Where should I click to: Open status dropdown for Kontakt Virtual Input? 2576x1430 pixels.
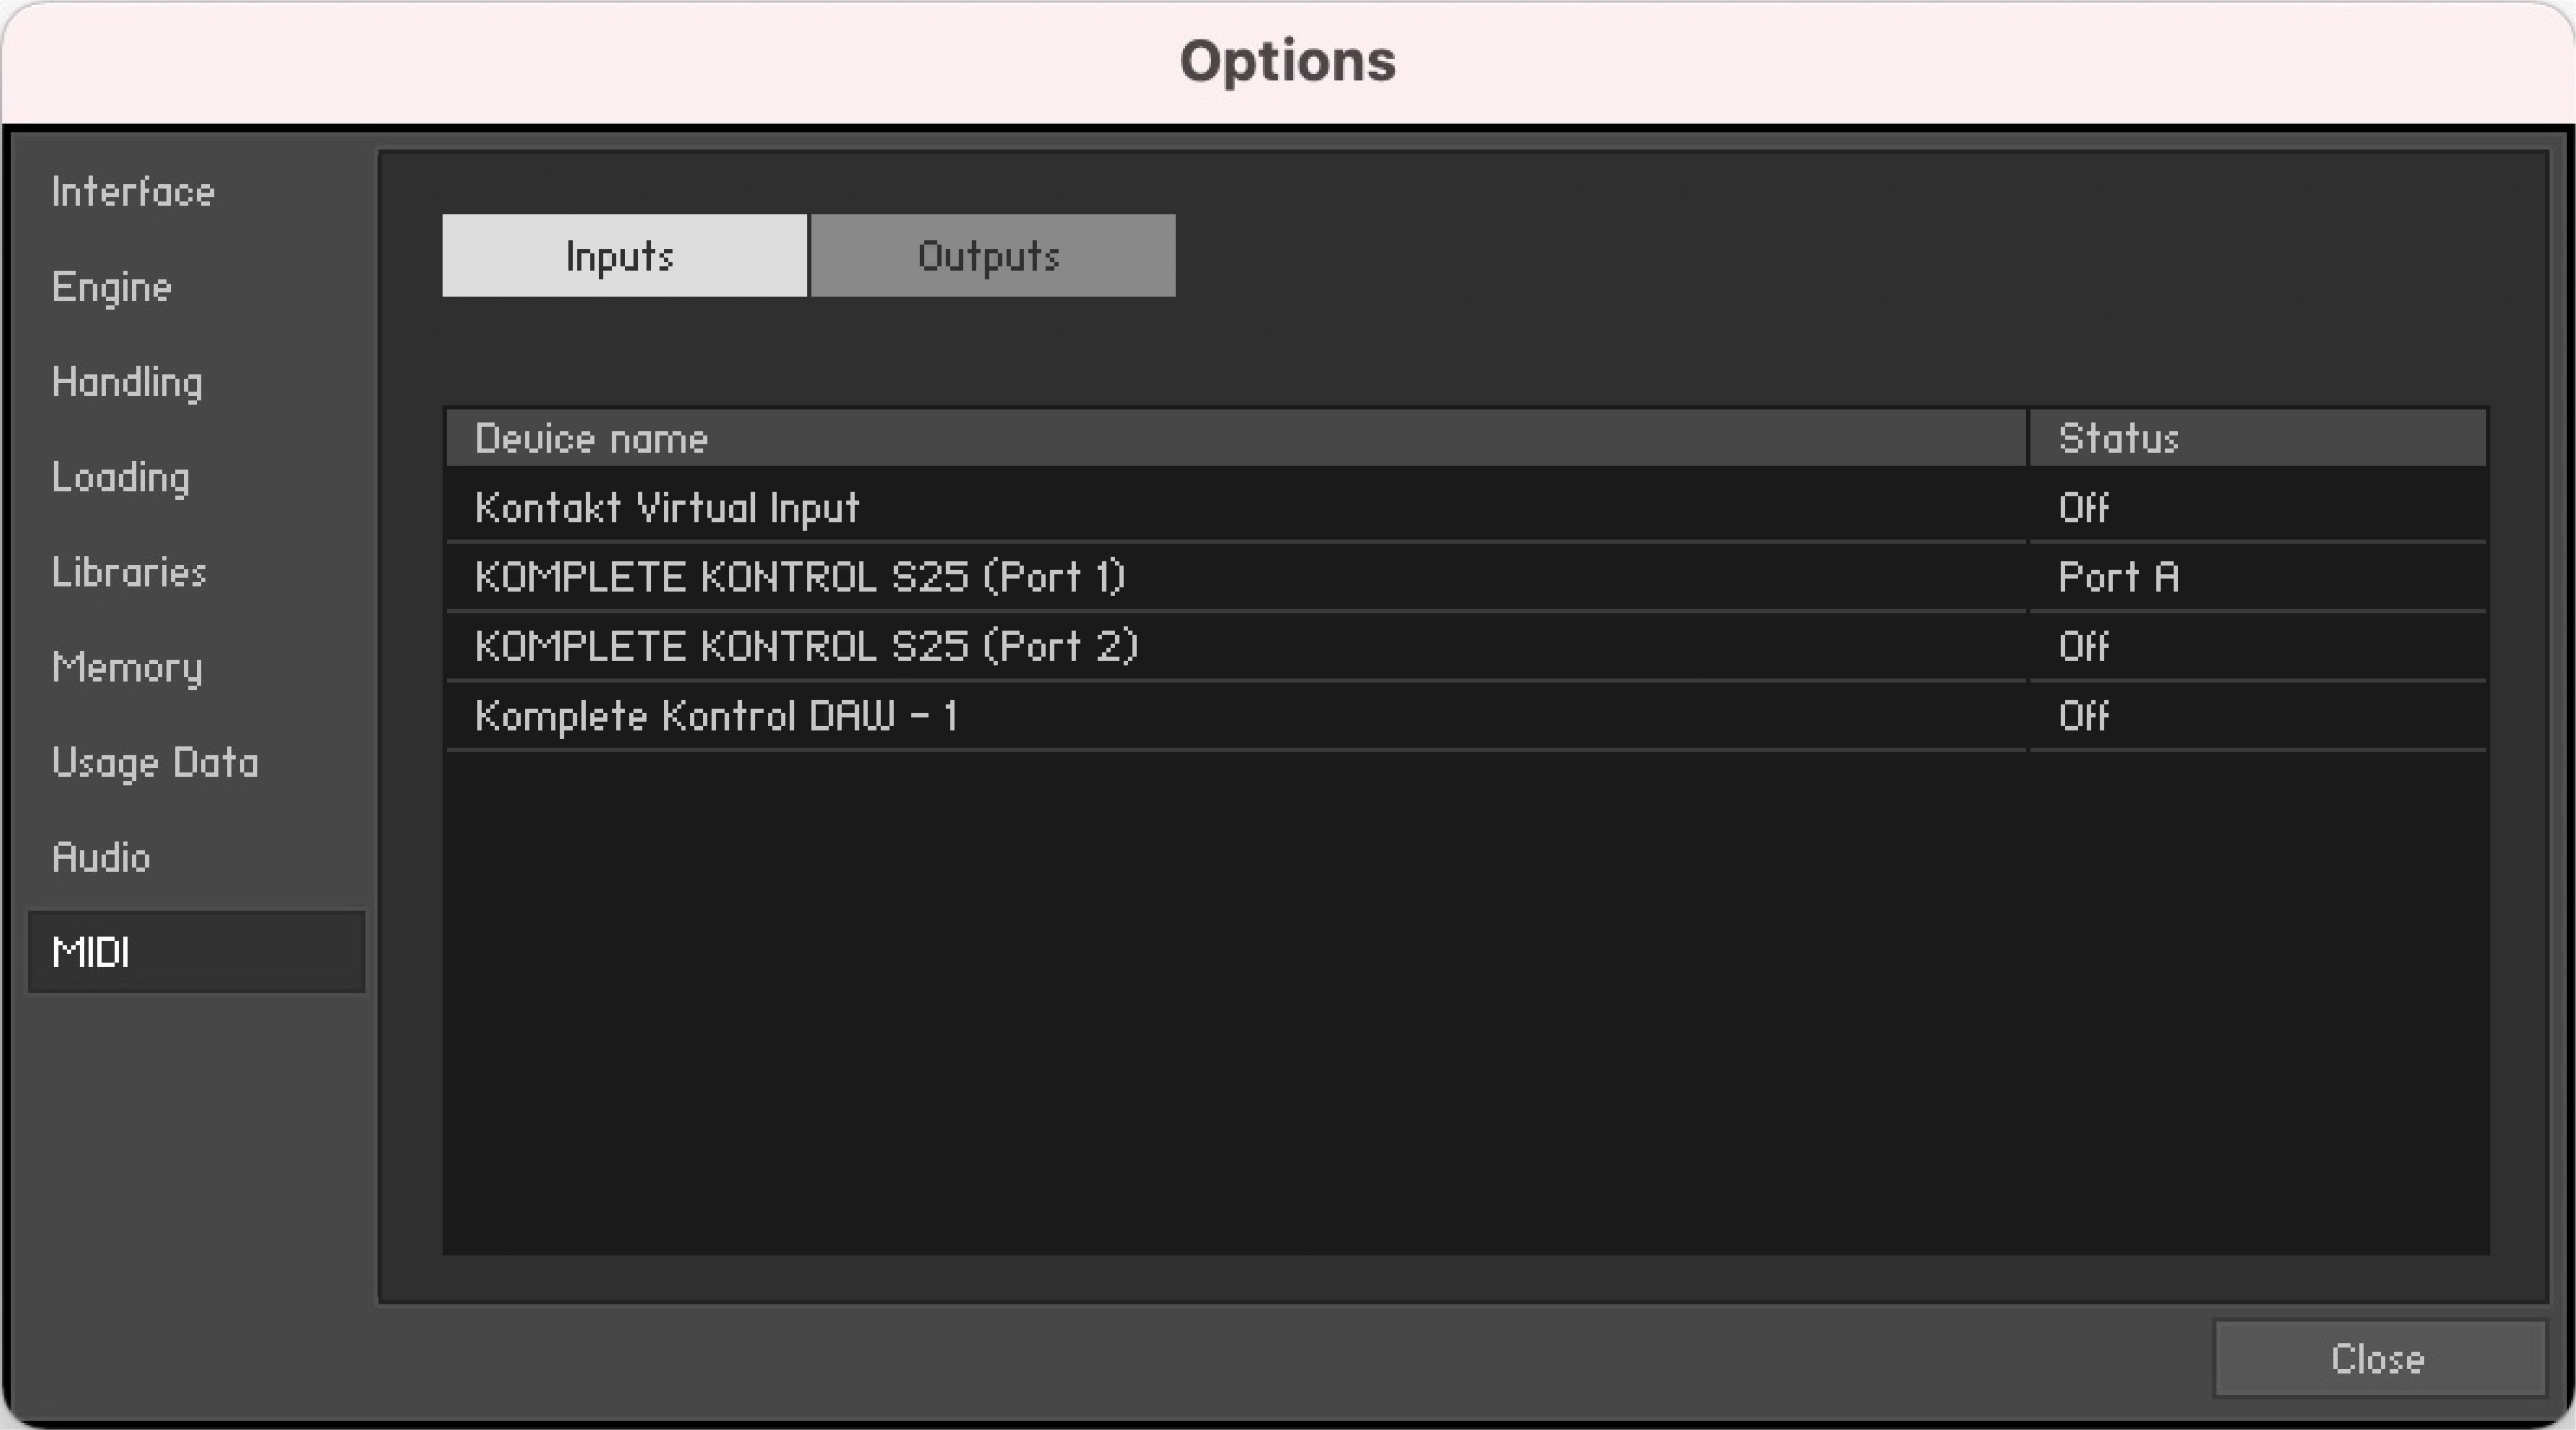2084,508
